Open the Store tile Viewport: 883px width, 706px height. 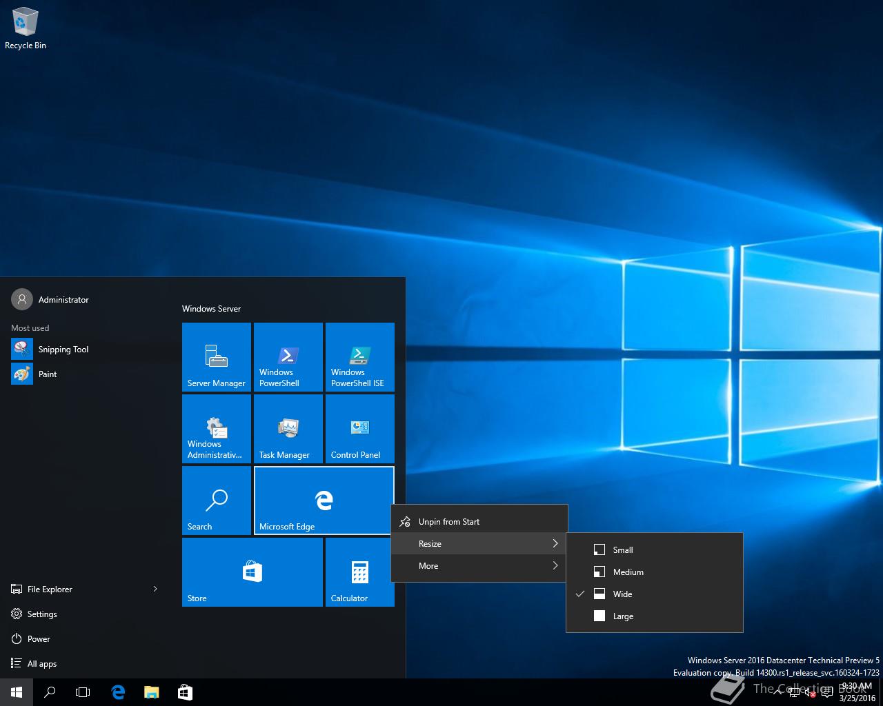pyautogui.click(x=252, y=572)
